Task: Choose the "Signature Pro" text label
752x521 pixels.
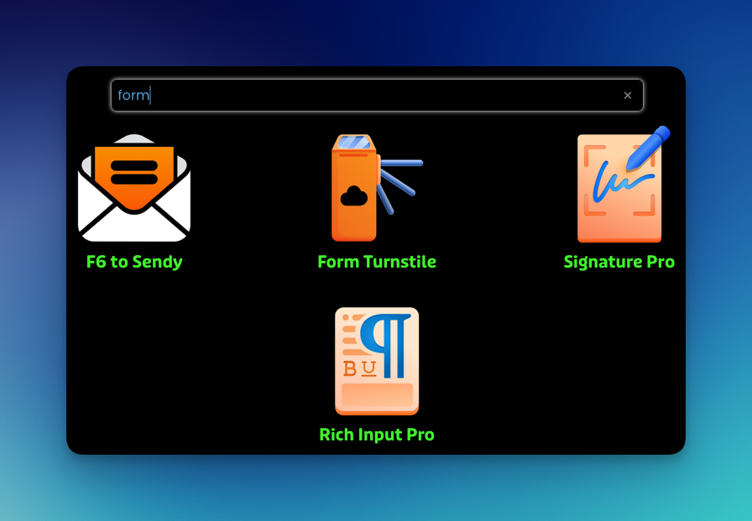Action: pos(619,262)
